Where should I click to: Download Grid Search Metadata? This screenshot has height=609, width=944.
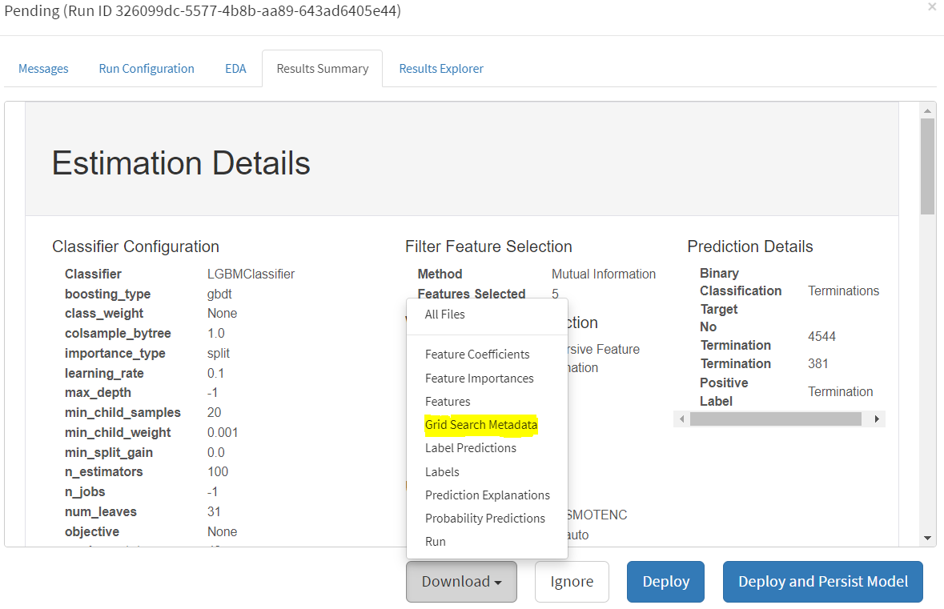pyautogui.click(x=481, y=425)
